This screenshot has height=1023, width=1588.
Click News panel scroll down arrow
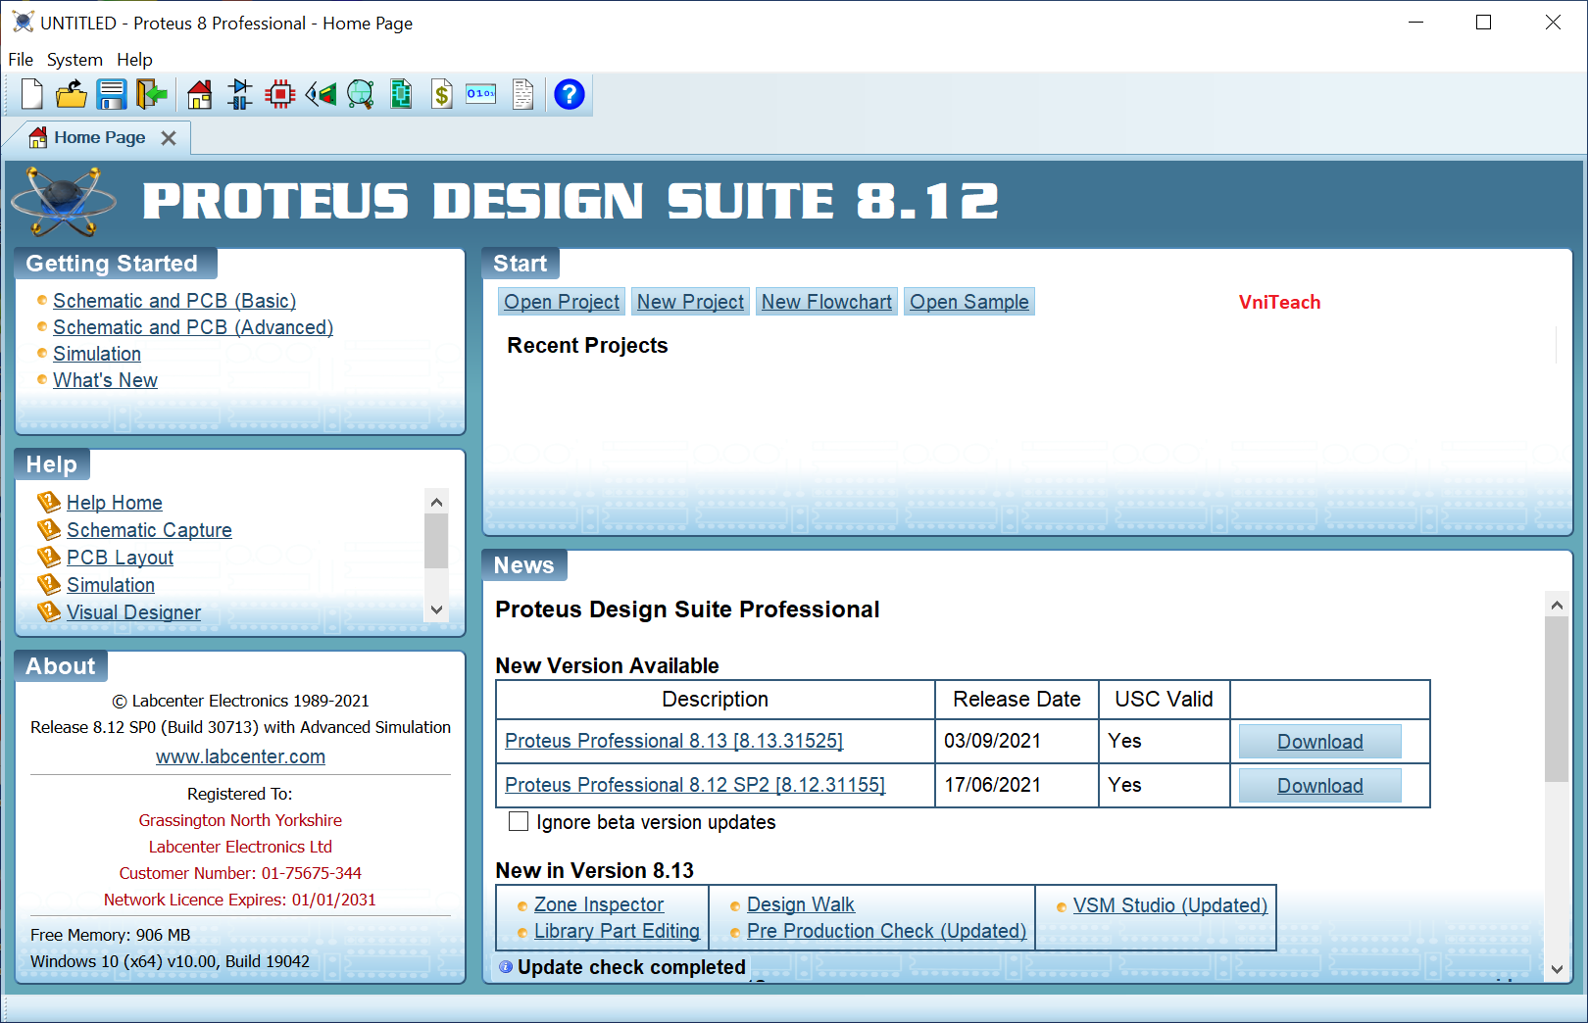[1557, 969]
